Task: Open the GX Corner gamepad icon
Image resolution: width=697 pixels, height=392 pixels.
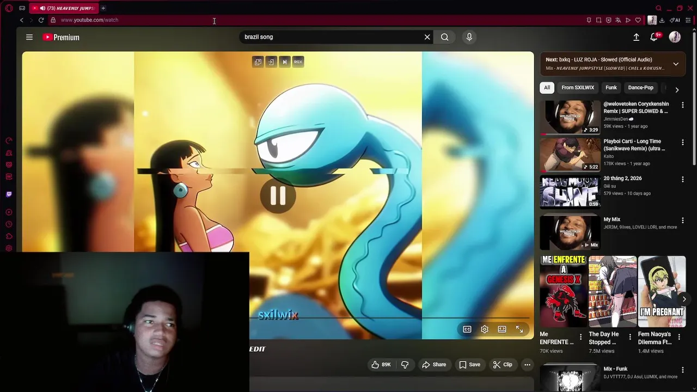Action: [22, 8]
